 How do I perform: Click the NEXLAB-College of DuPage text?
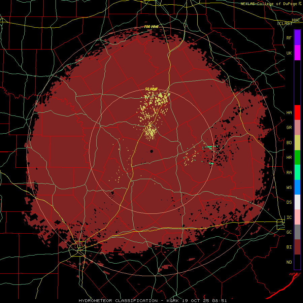269,4
